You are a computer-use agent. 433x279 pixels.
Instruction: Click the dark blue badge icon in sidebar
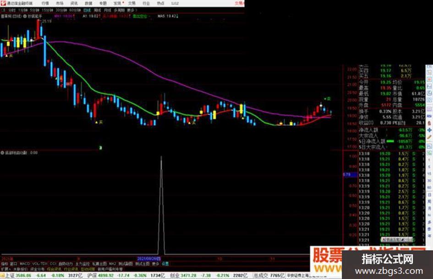[429, 116]
